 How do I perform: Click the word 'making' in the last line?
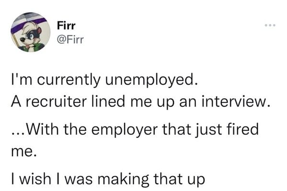[123, 180]
